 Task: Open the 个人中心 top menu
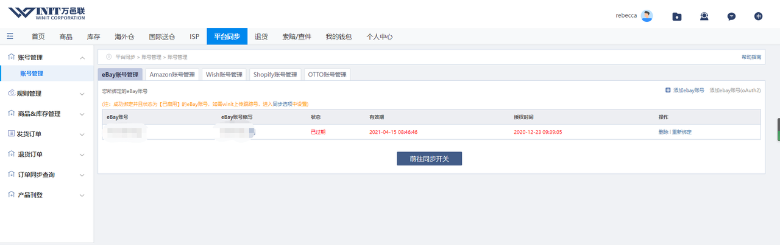coord(380,36)
